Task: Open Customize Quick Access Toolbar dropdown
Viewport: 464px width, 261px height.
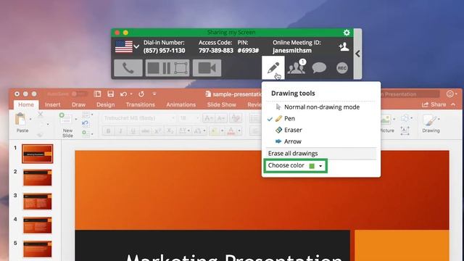Action: click(154, 94)
